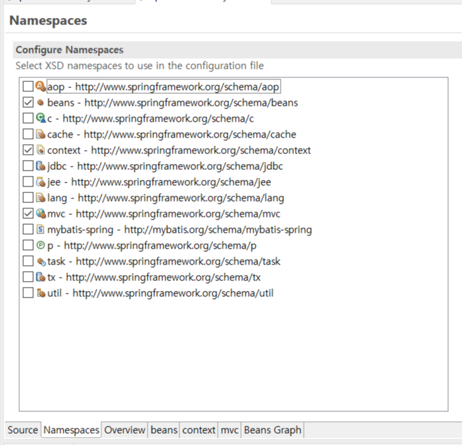Screen dimensions: 462x445
Task: Click the util namespace icon
Action: 40,293
